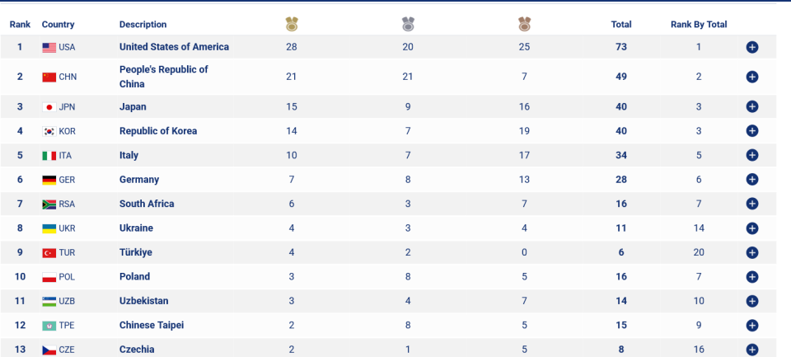Image resolution: width=791 pixels, height=357 pixels.
Task: Select the Uzbekistan country name
Action: tap(143, 301)
